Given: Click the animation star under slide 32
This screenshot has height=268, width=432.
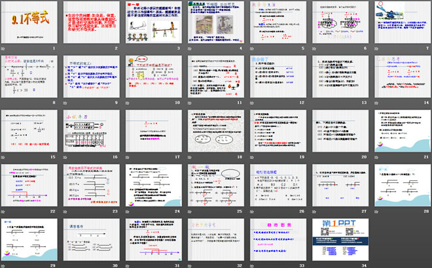Looking at the screenshot, I should point(190,266).
